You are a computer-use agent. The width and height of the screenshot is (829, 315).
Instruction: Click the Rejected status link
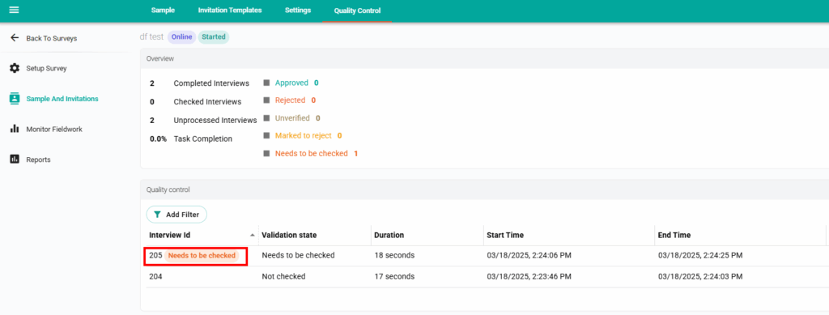pyautogui.click(x=290, y=100)
